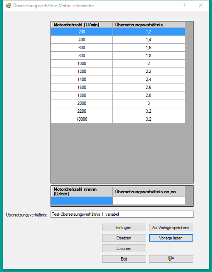Image resolution: width=212 pixels, height=272 pixels.
Task: Click the Übersetzungsverhältnis column header in top table
Action: coord(149,25)
